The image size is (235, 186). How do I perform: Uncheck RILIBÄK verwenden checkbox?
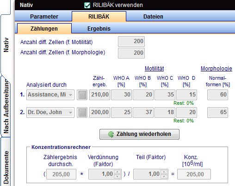[x=87, y=5]
